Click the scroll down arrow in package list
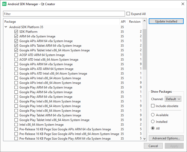187x152 pixels. 144,139
